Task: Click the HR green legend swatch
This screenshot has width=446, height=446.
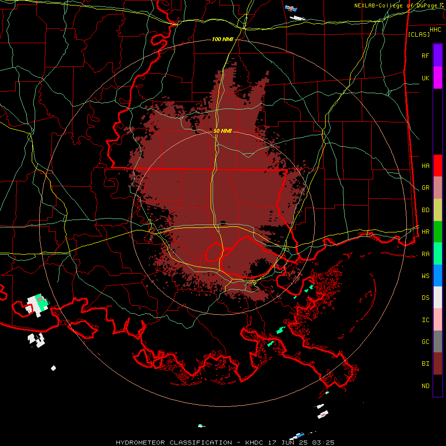Action: pyautogui.click(x=438, y=232)
